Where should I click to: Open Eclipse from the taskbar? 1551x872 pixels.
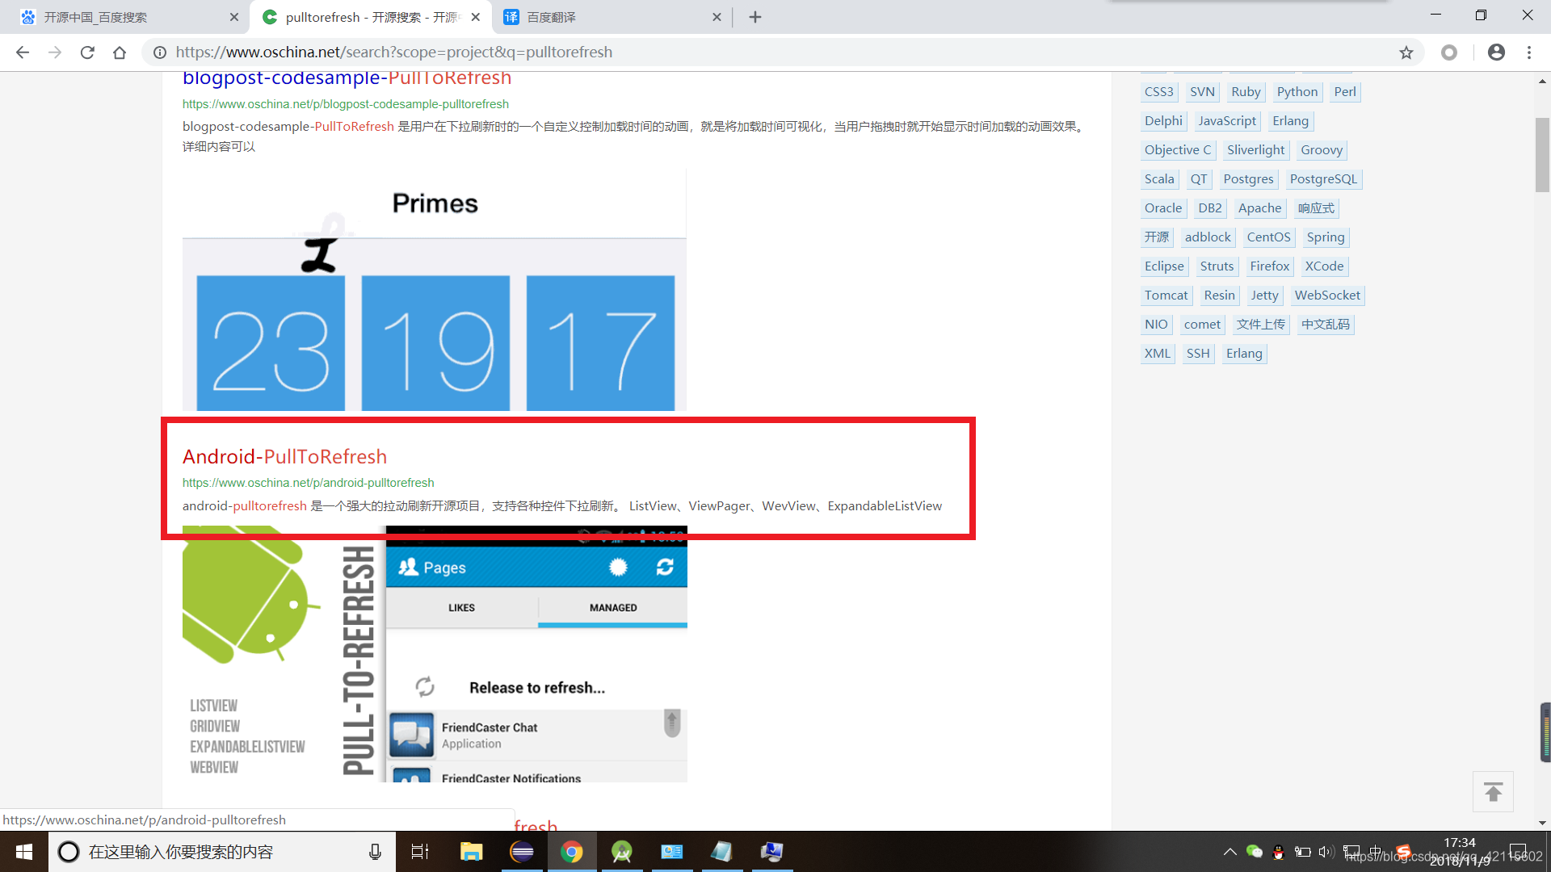522,852
